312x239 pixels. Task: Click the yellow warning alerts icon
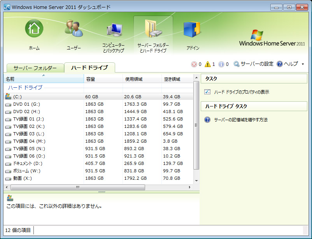click(x=208, y=64)
